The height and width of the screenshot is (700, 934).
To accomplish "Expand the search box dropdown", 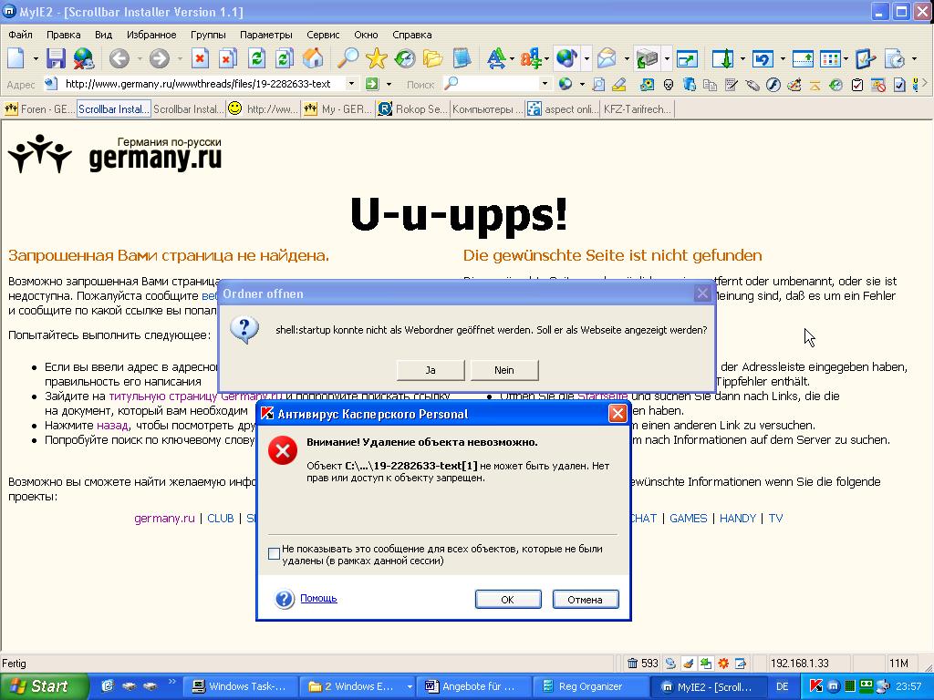I will (544, 84).
